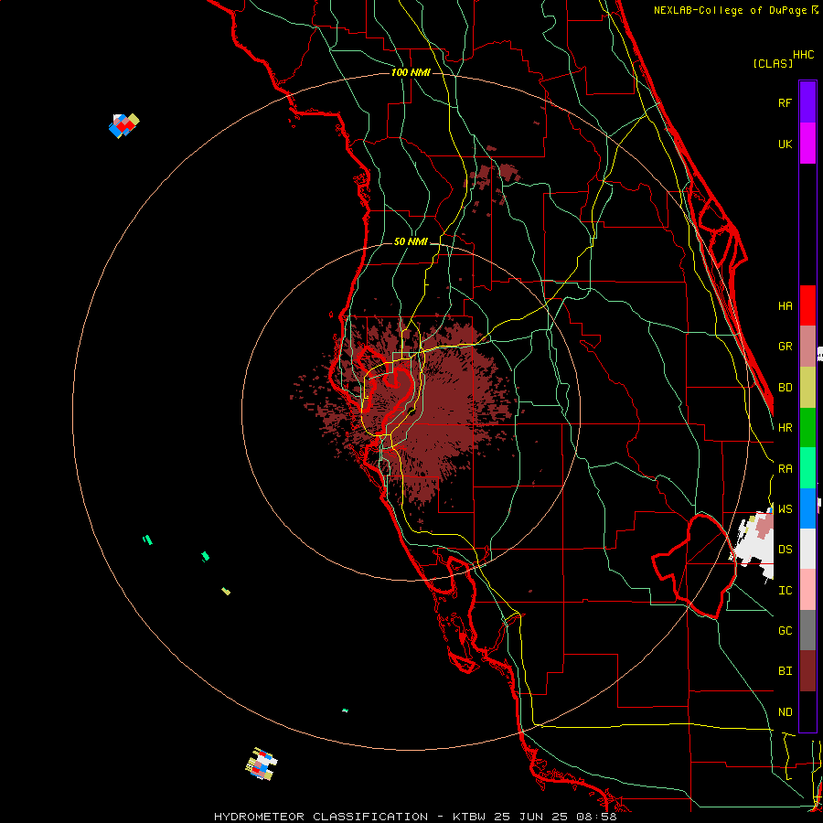Click the RA legend label
The width and height of the screenshot is (823, 823).
tap(785, 469)
